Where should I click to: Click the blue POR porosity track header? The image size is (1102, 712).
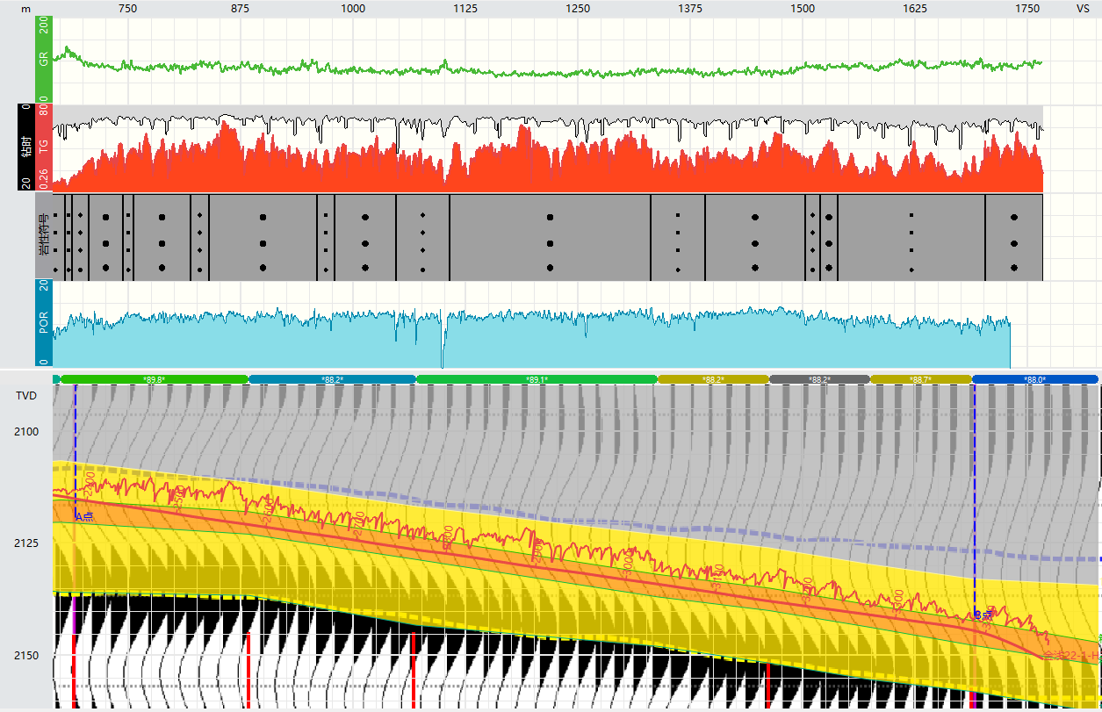click(42, 323)
